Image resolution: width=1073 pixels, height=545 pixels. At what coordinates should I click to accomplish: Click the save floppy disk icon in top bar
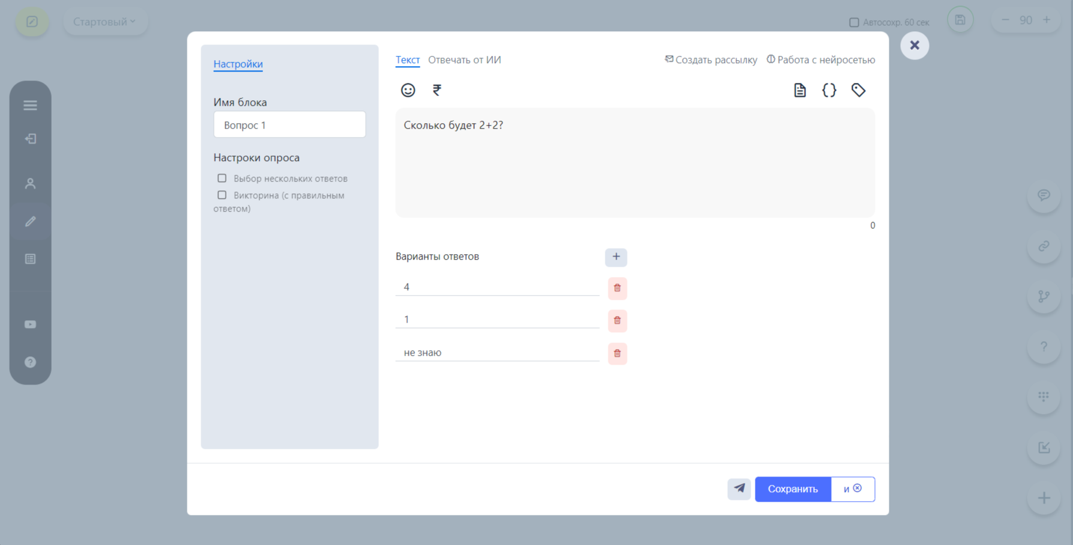960,20
